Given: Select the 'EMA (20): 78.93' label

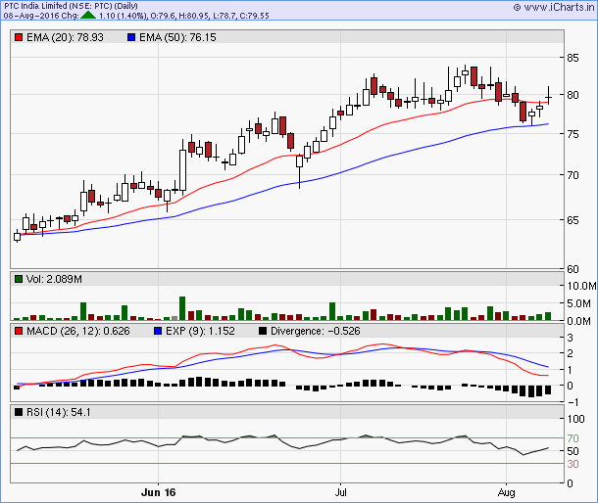Looking at the screenshot, I should [66, 37].
